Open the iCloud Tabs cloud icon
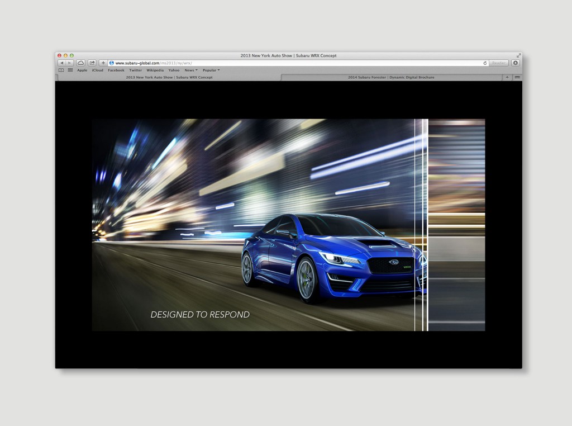This screenshot has height=426, width=572. pos(80,63)
